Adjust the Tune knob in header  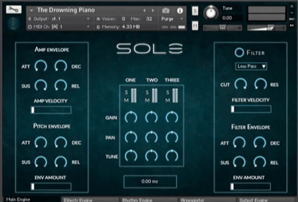point(211,13)
